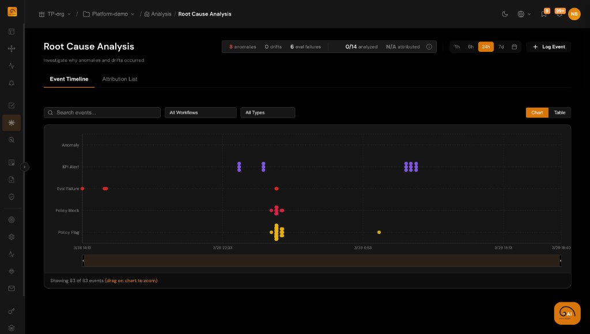Open the All Types filter dropdown

click(x=267, y=112)
